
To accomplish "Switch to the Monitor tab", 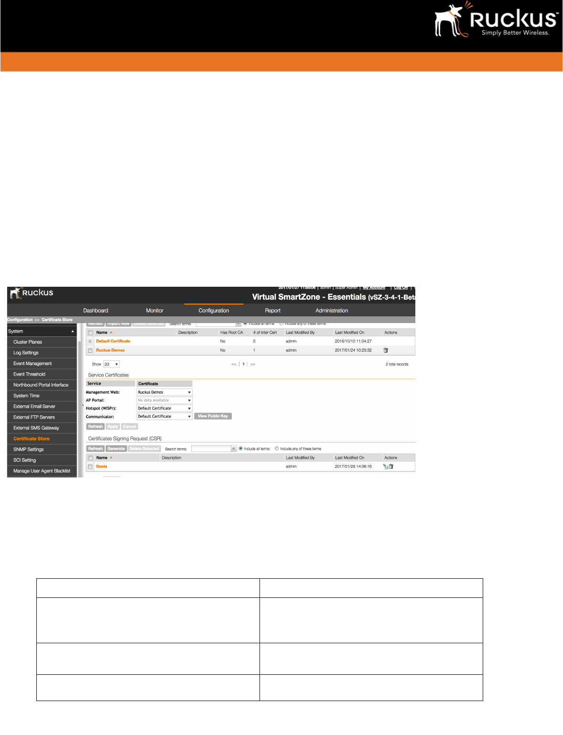I will [x=155, y=311].
